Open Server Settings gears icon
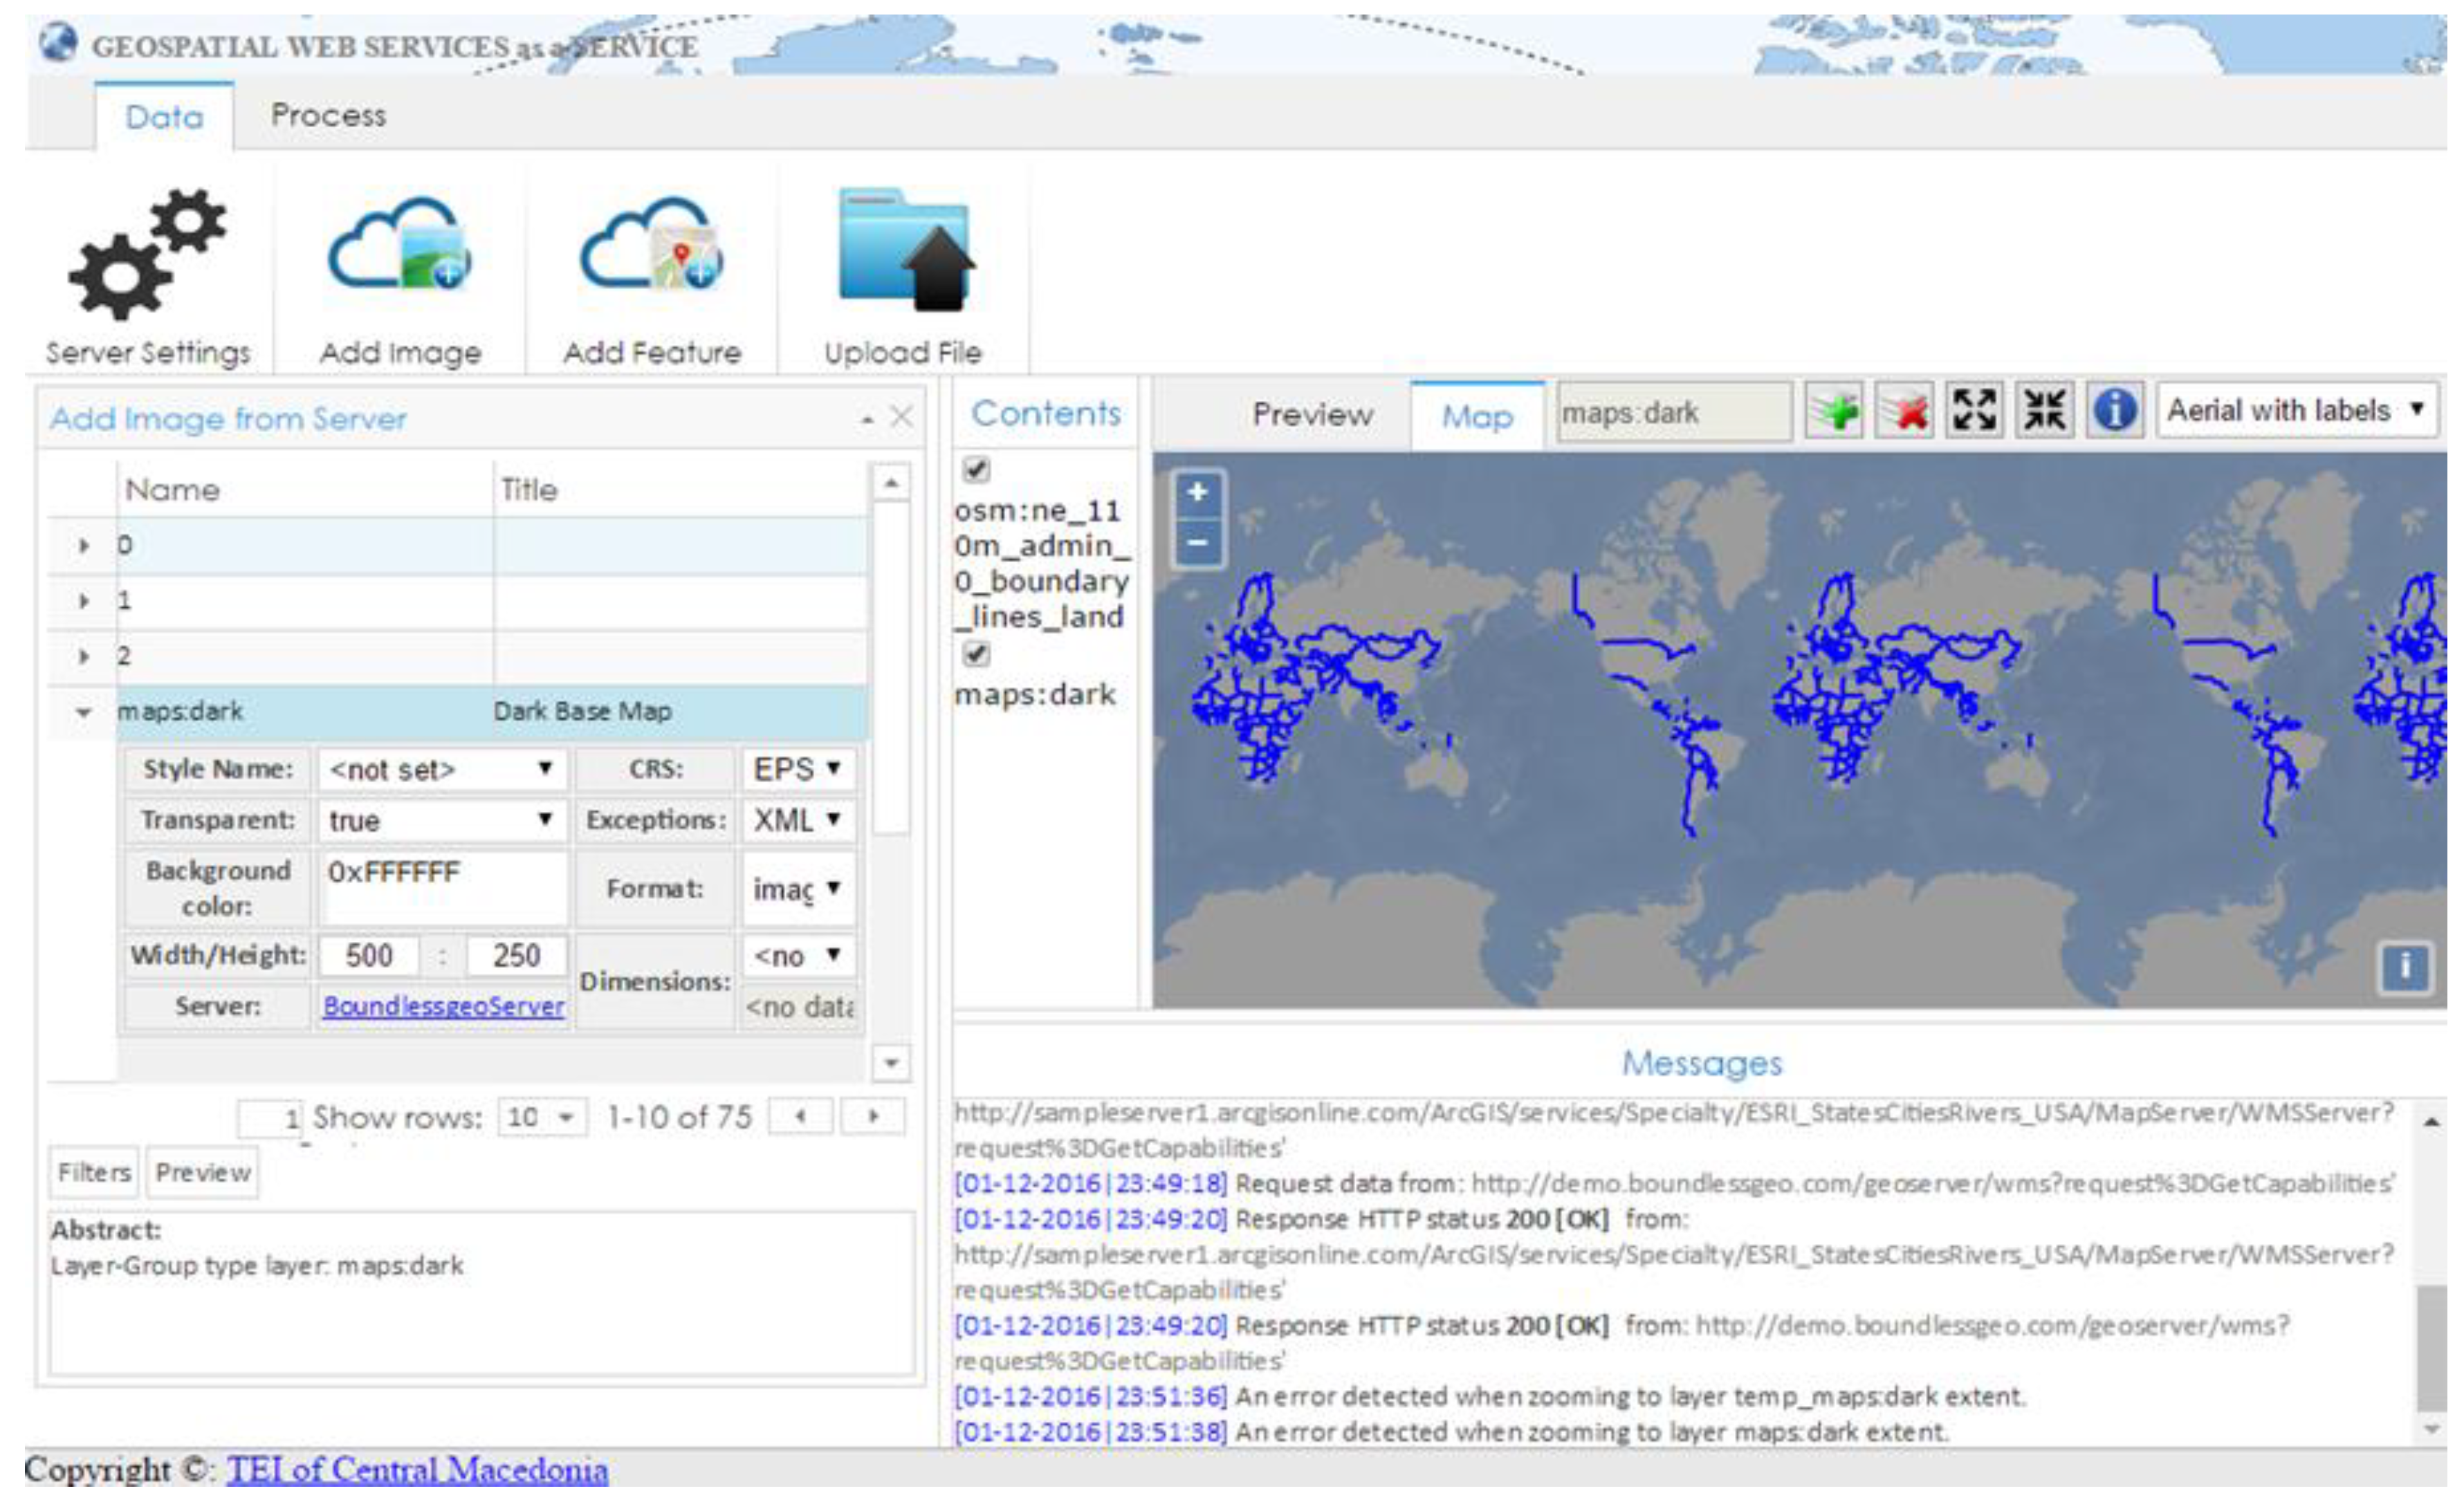 click(x=147, y=255)
